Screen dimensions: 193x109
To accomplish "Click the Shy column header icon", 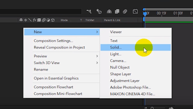I will point(21,20).
